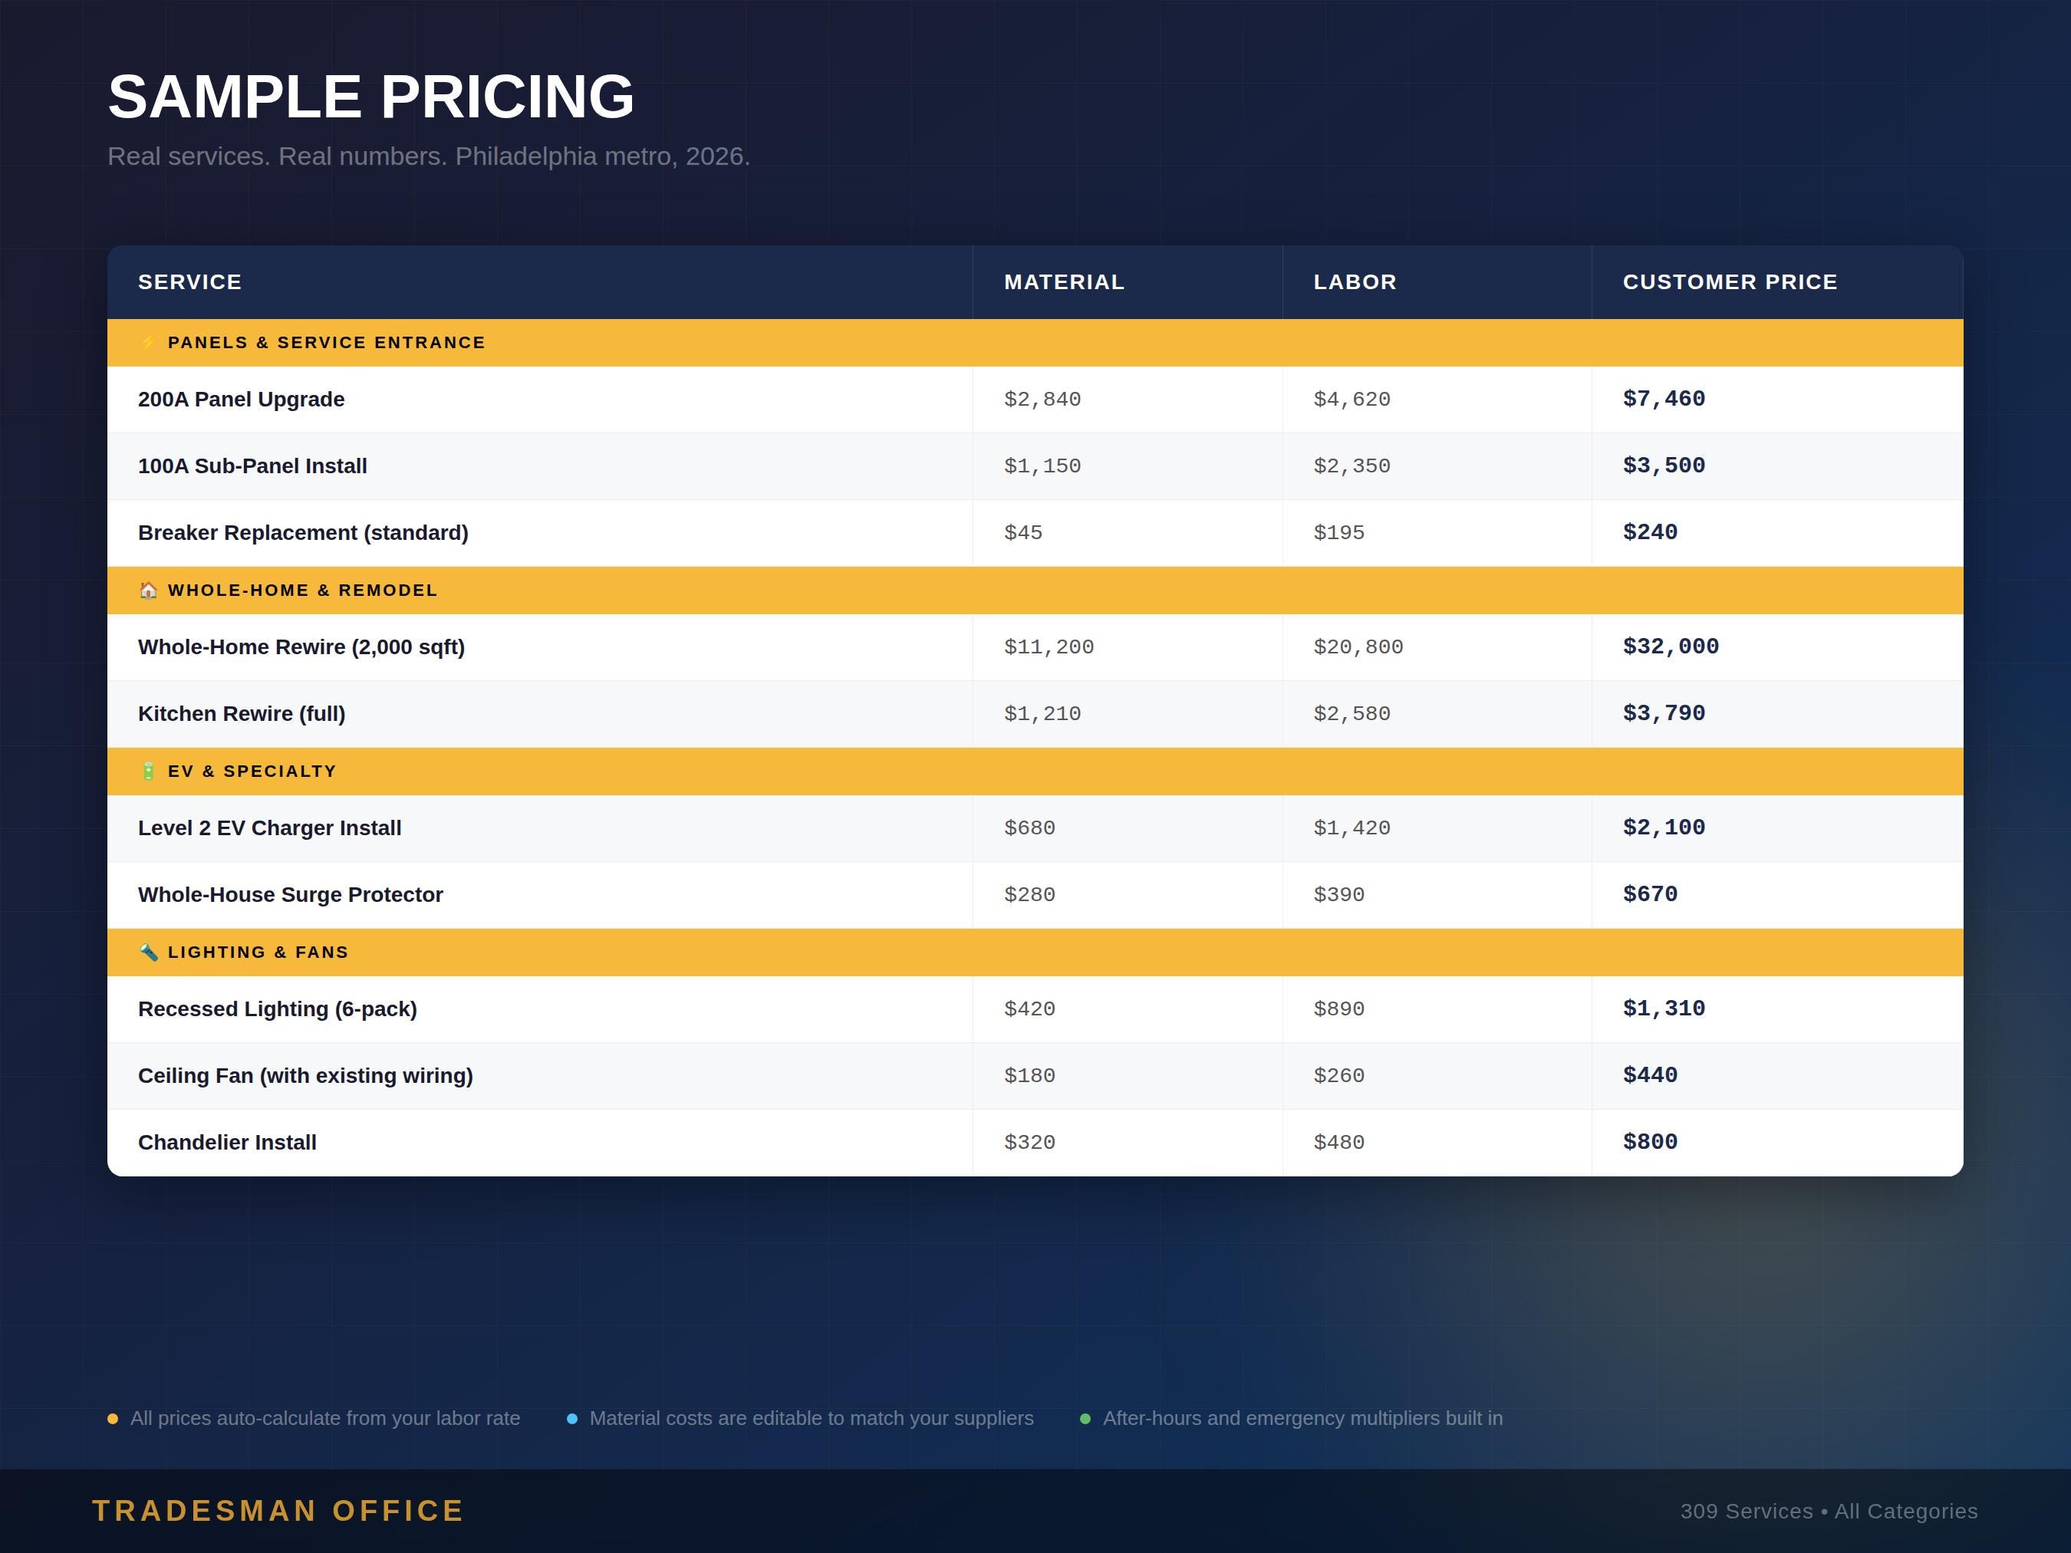Viewport: 2071px width, 1553px height.
Task: Click the $1,310 recessed lighting price
Action: 1664,1009
